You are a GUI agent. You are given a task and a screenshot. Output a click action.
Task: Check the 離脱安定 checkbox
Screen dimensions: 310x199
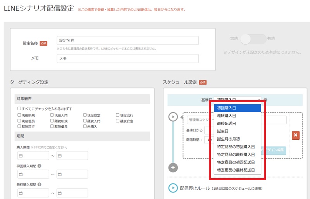[x=118, y=121]
